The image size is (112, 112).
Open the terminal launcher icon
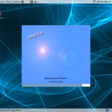click(31, 2)
